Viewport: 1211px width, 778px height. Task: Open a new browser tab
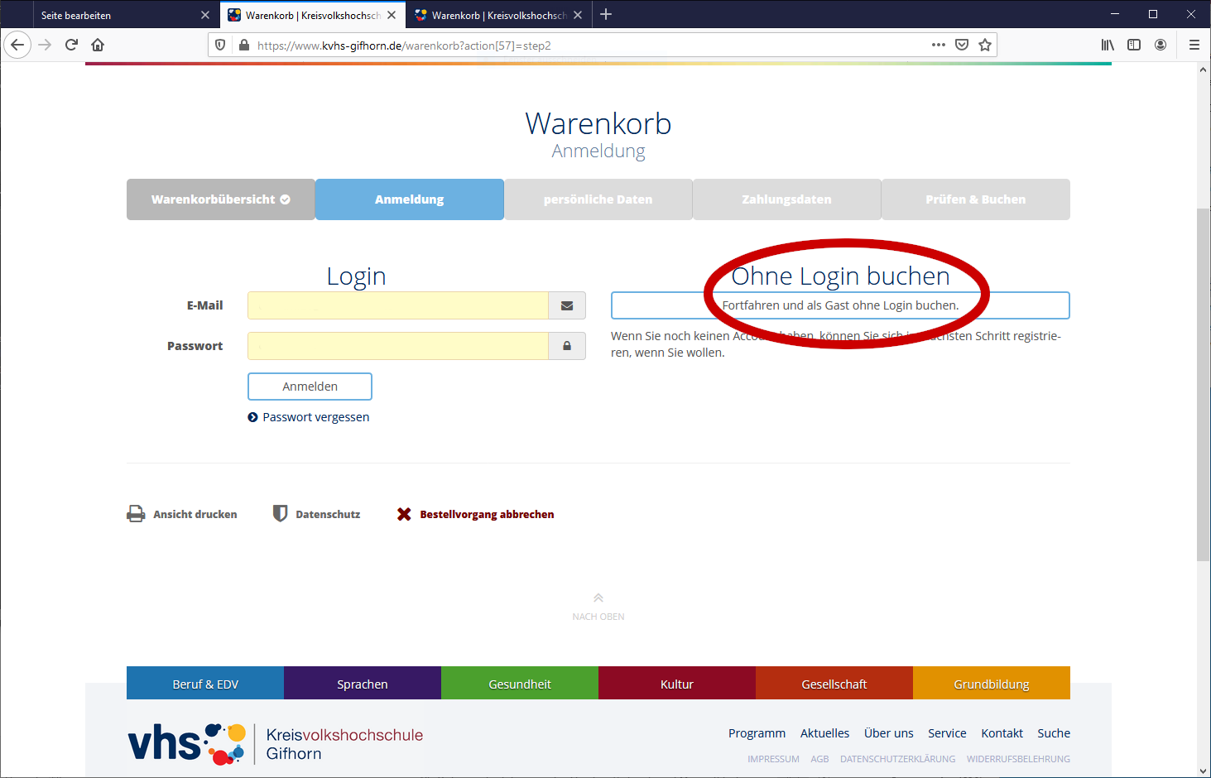click(x=606, y=15)
